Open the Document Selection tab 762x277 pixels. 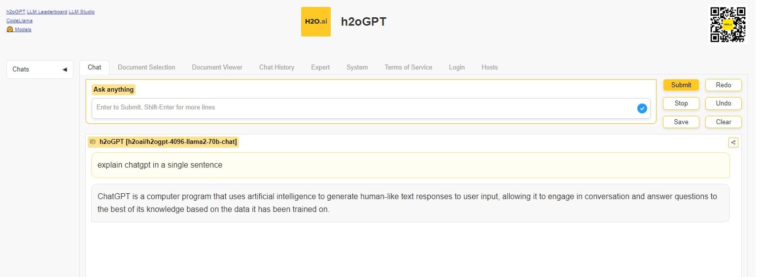pos(146,67)
